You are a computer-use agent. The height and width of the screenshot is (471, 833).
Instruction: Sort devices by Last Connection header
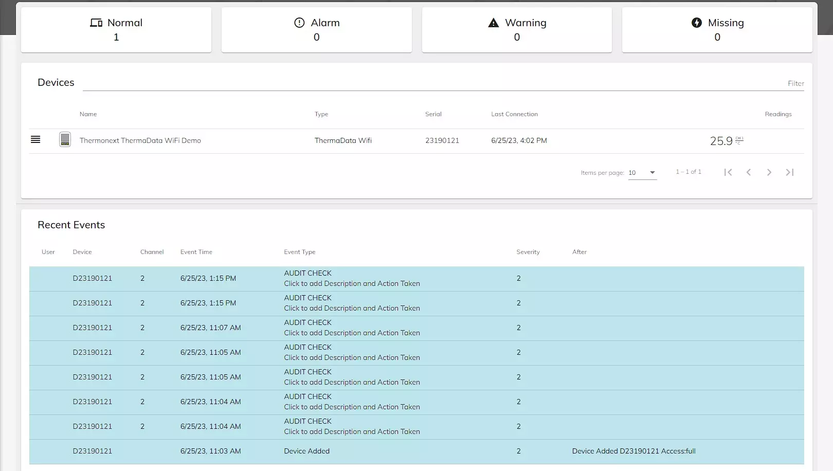point(514,114)
